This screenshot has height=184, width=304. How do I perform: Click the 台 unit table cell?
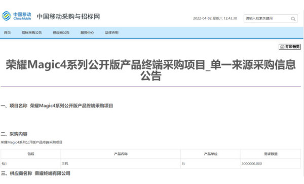(x=211, y=164)
